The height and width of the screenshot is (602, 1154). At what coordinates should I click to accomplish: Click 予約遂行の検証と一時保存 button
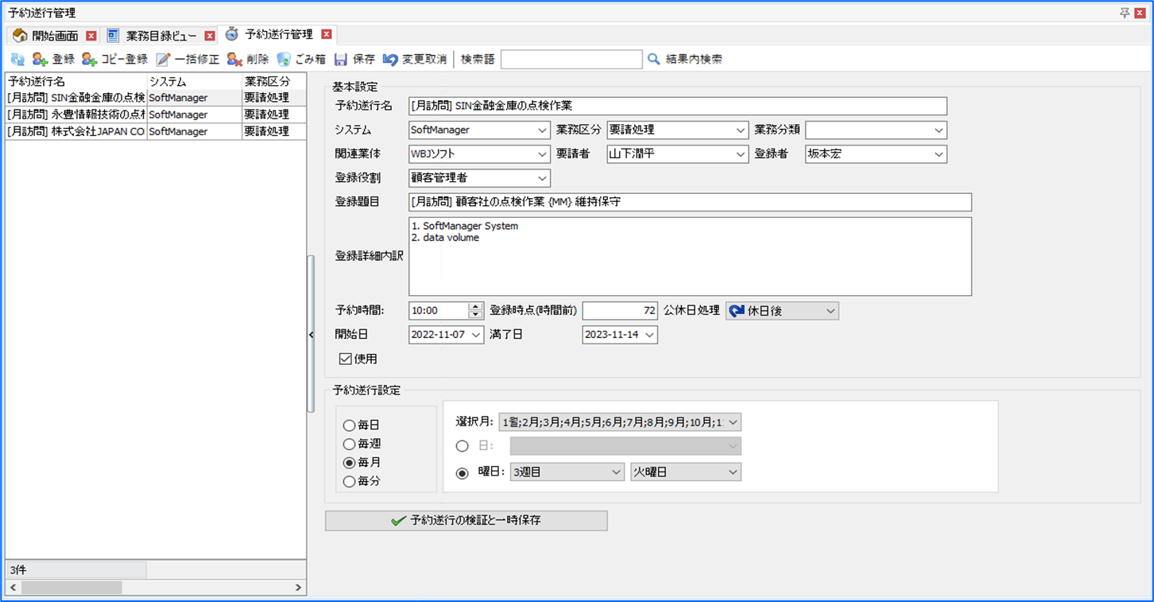pos(466,521)
